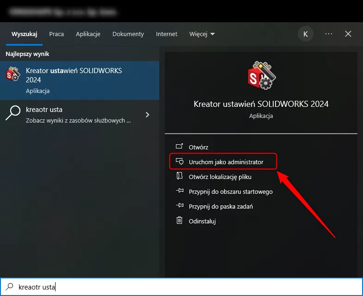Choose Przypnij do obszaru startowego

[231, 191]
